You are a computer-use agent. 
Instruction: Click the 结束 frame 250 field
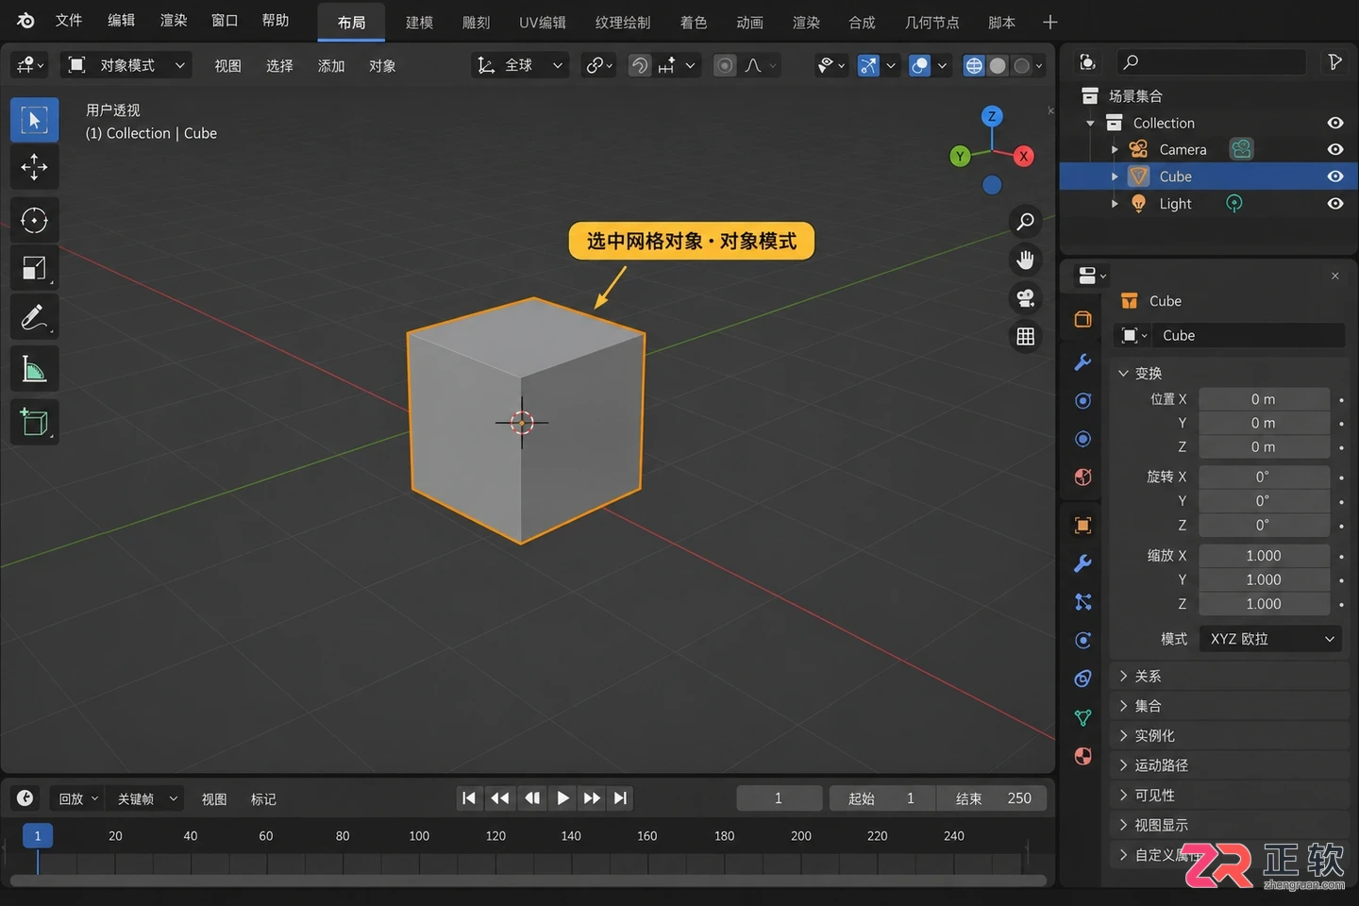[x=992, y=798]
